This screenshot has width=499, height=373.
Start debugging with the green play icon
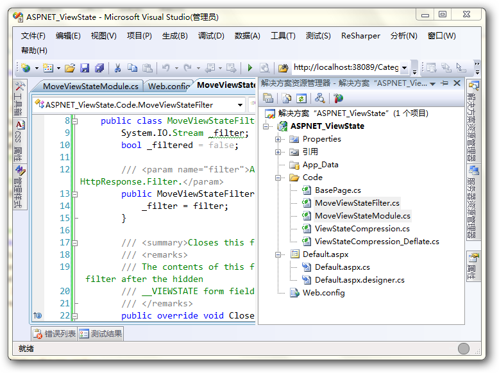249,68
